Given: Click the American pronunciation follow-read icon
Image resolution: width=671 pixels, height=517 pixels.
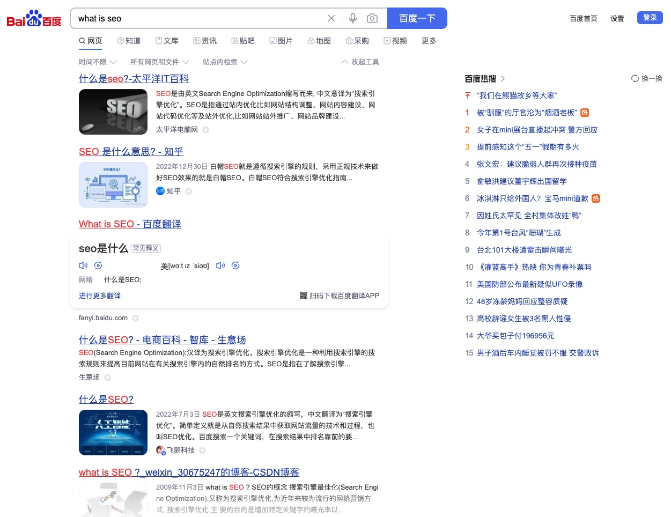Looking at the screenshot, I should tap(235, 265).
